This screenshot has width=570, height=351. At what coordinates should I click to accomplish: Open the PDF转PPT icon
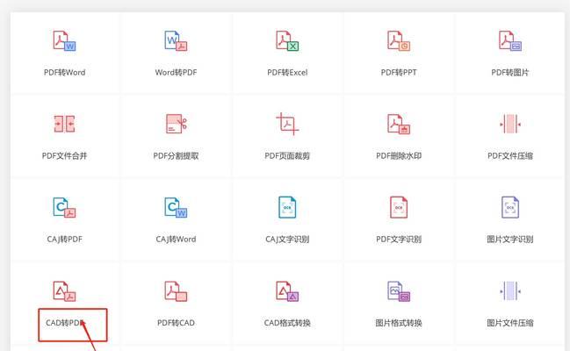(399, 40)
